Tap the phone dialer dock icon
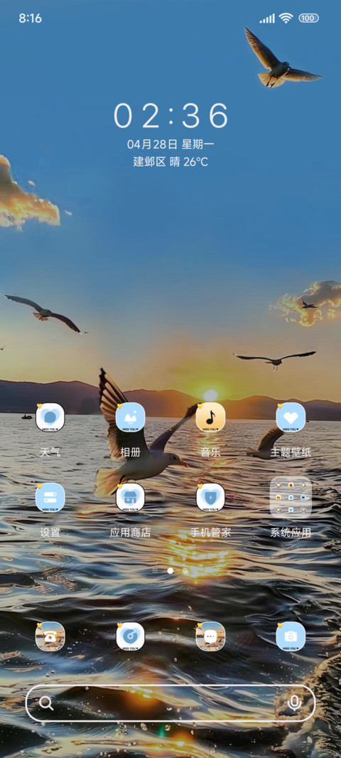 [x=50, y=636]
